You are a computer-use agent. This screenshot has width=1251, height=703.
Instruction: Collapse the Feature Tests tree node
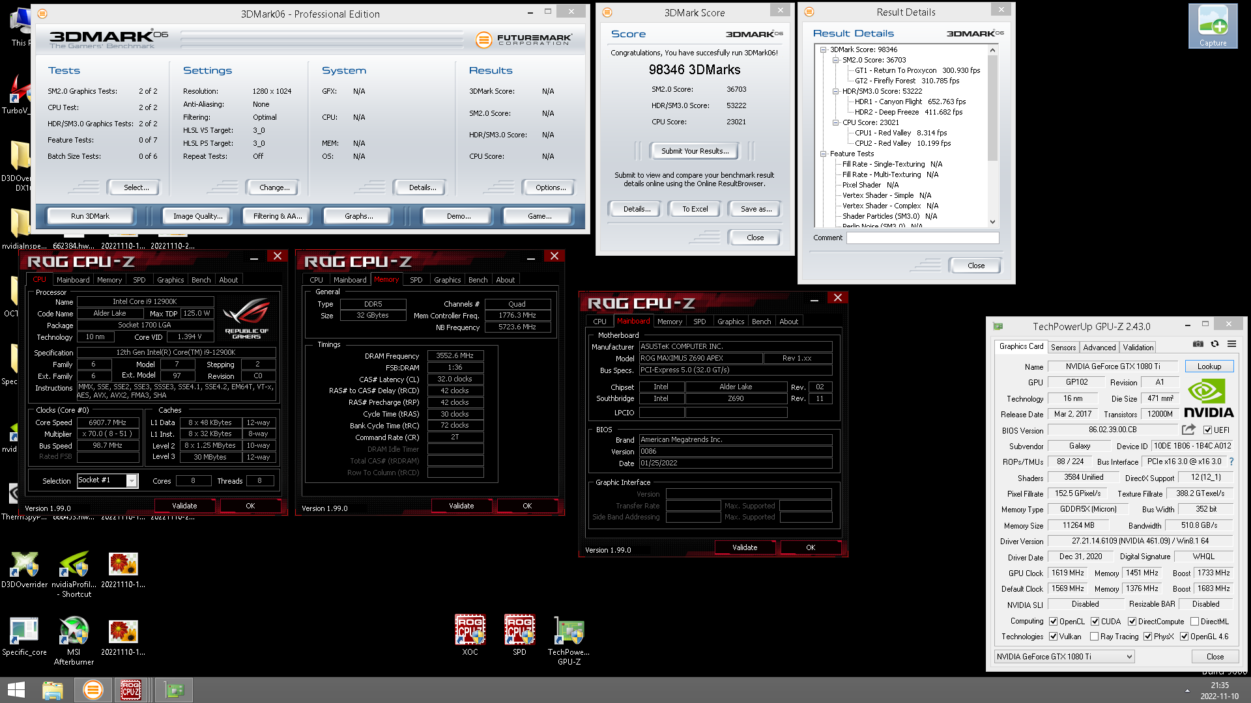pyautogui.click(x=823, y=154)
